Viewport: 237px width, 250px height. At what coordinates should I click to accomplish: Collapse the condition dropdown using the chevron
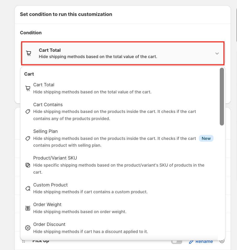pos(217,53)
